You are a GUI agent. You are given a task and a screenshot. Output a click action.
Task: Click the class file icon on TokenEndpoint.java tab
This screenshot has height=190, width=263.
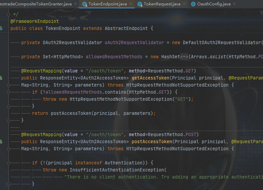pos(85,4)
